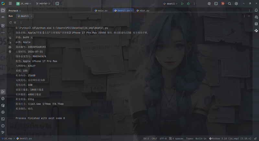Screen dimensions: 259x141
Task: Change 4 spaces indent setting
Action: coord(176,138)
